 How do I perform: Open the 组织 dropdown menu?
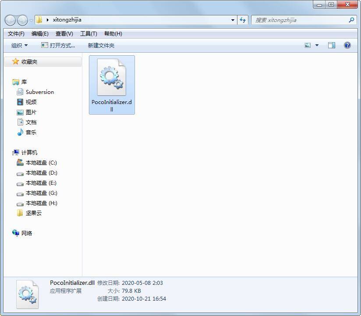coord(18,45)
